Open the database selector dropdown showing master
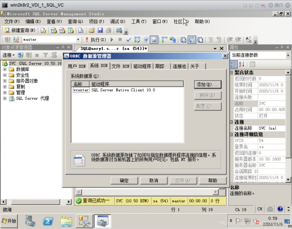292x229 pixels. [x=78, y=40]
